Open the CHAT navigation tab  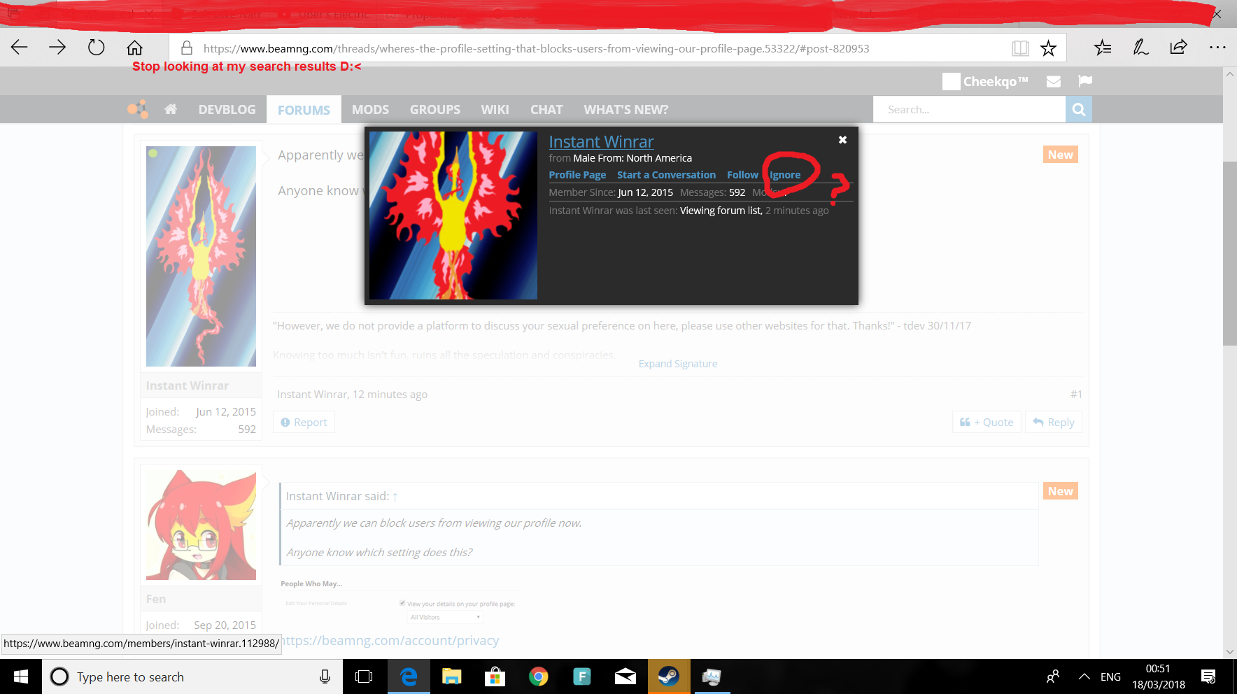(x=546, y=109)
